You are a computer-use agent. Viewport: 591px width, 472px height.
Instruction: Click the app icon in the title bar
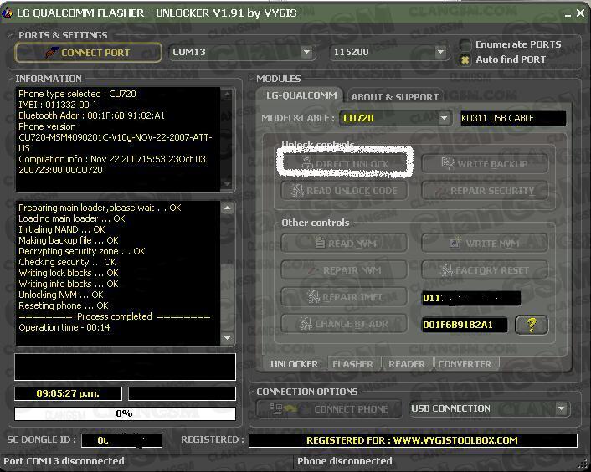point(7,13)
